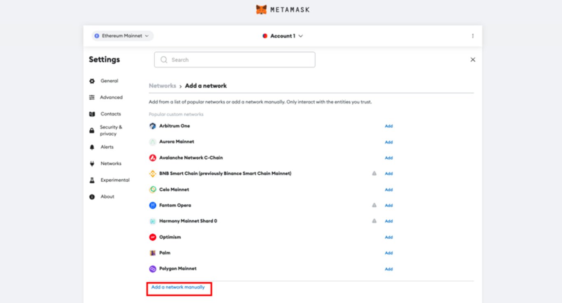Screen dimensions: 562x303
Task: Expand the Ethereum Mainnet network dropdown
Action: pyautogui.click(x=123, y=36)
